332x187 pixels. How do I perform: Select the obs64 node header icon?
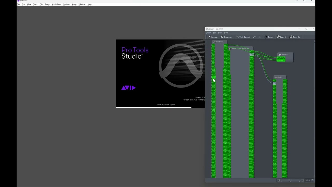[276, 77]
